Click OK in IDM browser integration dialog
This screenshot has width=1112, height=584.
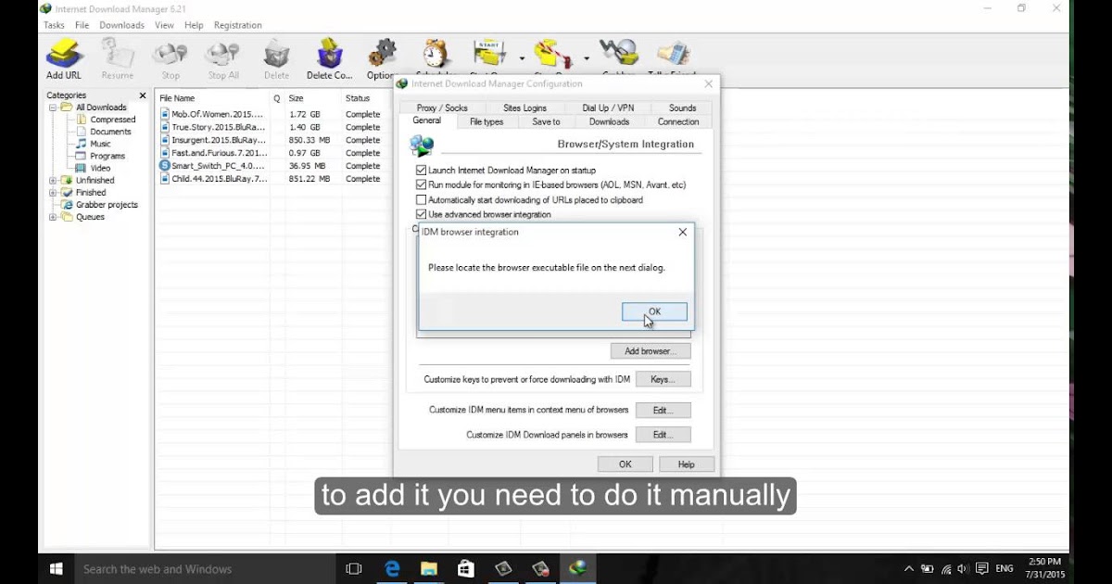coord(654,312)
